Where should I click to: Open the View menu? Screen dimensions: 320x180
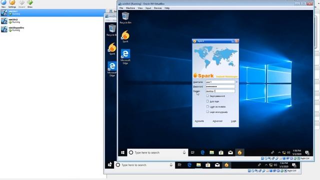[140, 8]
